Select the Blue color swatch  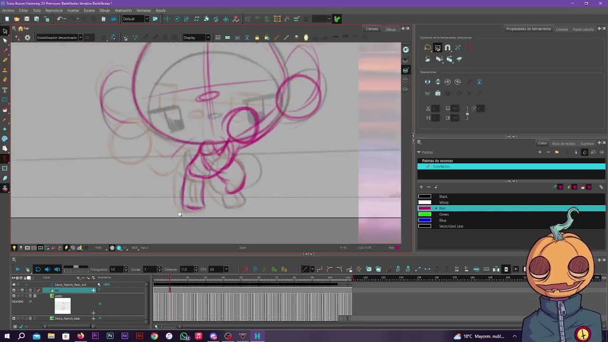[425, 220]
